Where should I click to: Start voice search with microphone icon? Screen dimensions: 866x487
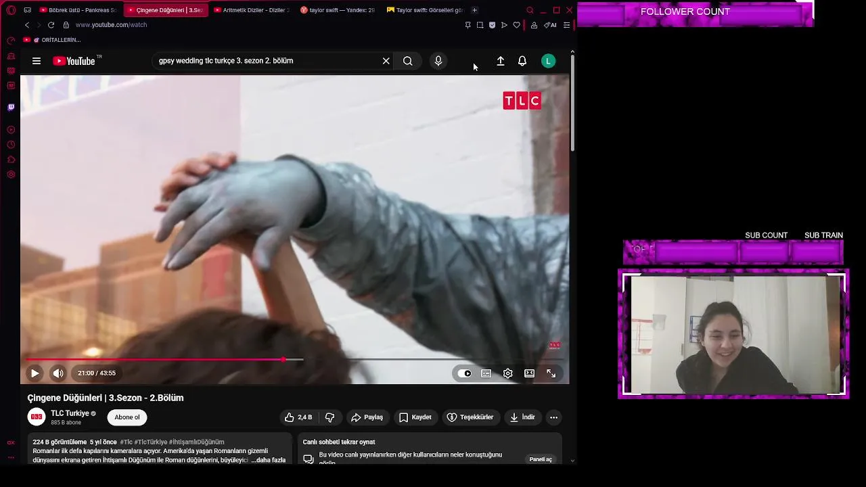438,61
